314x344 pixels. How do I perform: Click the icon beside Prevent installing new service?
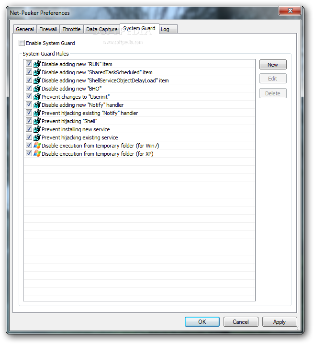[37, 129]
